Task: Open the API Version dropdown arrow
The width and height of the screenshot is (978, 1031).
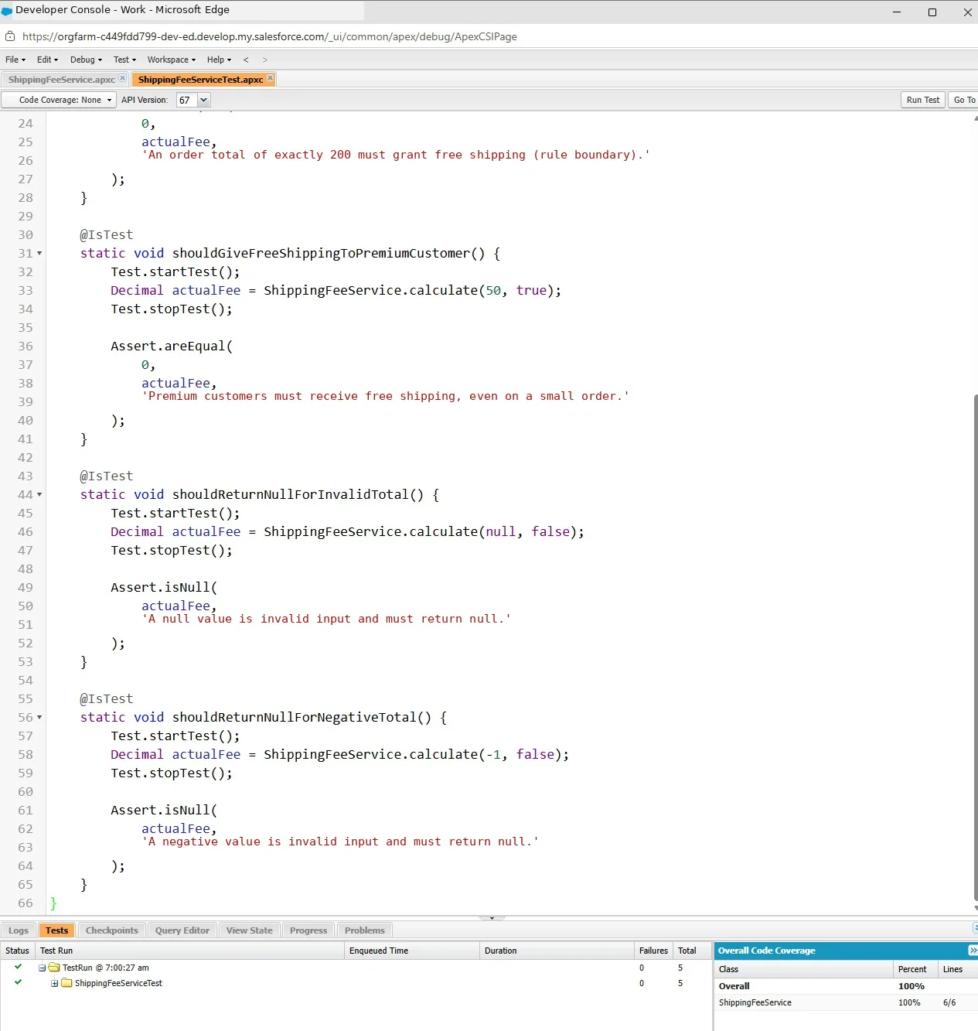Action: click(204, 100)
